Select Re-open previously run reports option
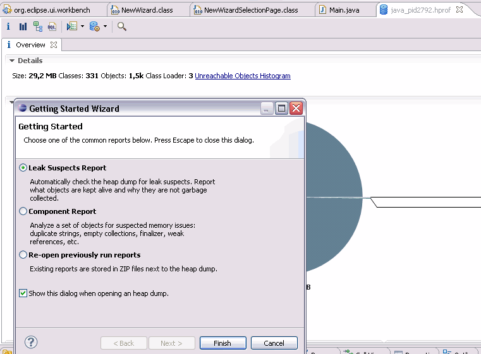The image size is (481, 354). 23,255
